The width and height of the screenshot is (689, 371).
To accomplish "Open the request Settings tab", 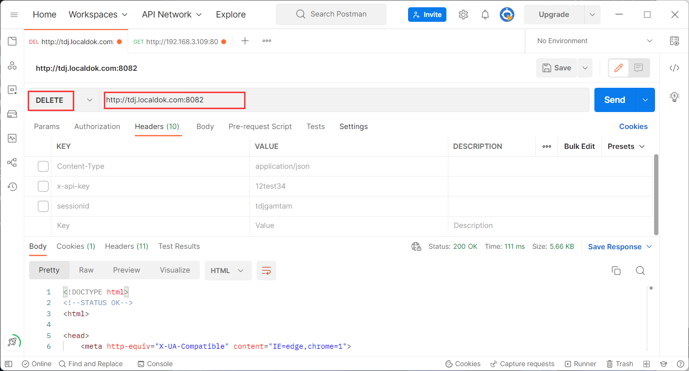I will click(353, 127).
